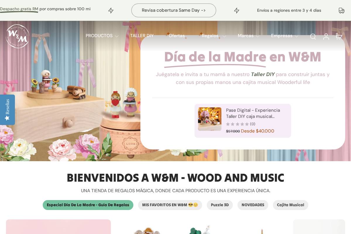Viewport: 351px width, 234px height.
Task: Open the Pase Digital product thumbnail
Action: 210,119
